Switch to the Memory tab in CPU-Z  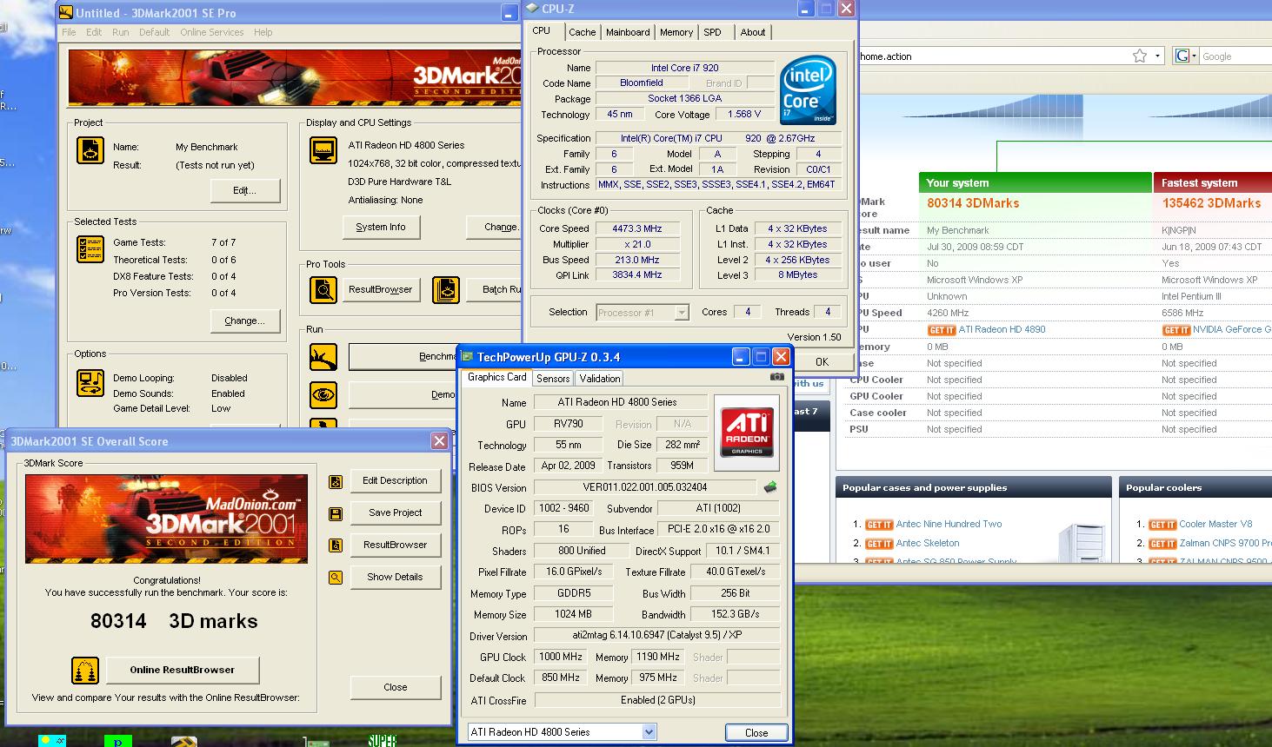coord(676,32)
